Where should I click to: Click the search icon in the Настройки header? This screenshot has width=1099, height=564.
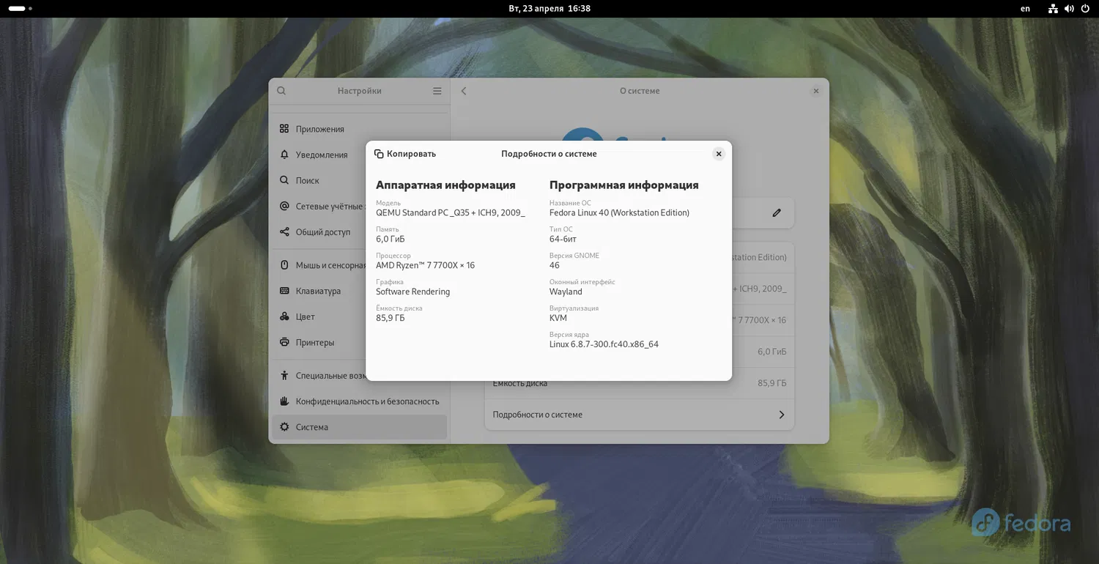pyautogui.click(x=281, y=91)
